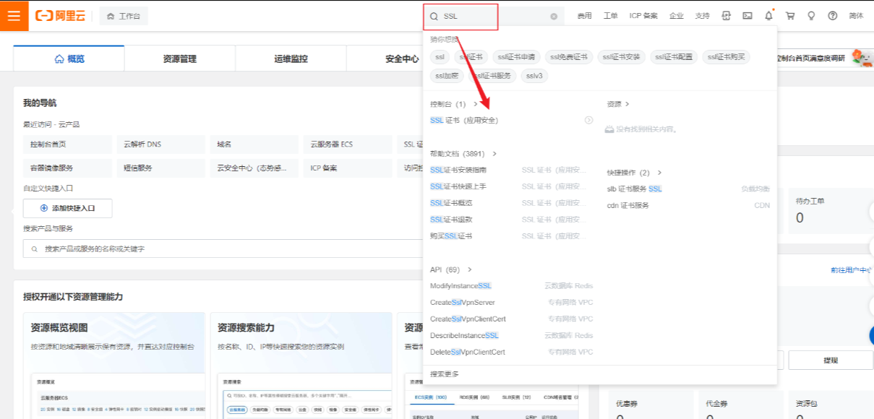Open the ICP 备案 menu
874x419 pixels.
(643, 16)
